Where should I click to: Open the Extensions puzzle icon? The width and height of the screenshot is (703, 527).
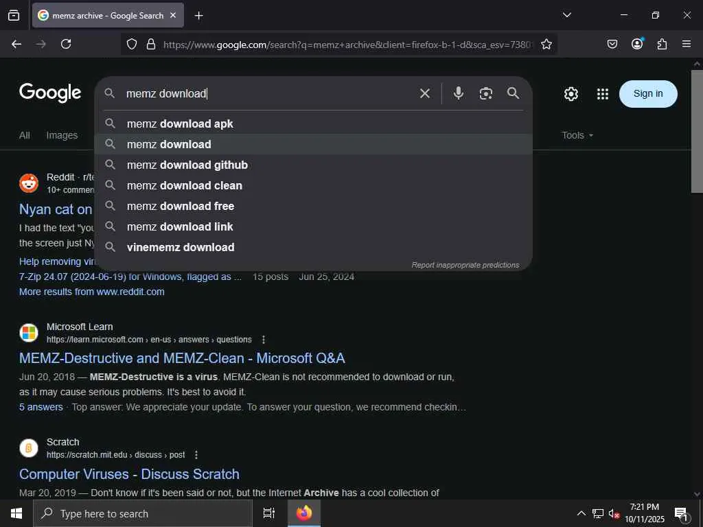click(662, 44)
